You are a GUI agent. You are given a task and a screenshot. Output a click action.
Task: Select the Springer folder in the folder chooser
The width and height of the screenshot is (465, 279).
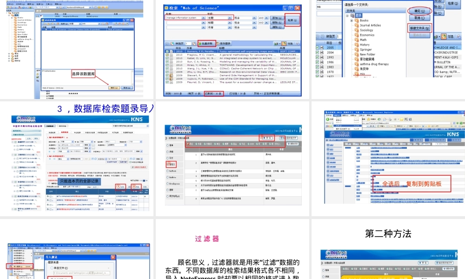click(365, 49)
